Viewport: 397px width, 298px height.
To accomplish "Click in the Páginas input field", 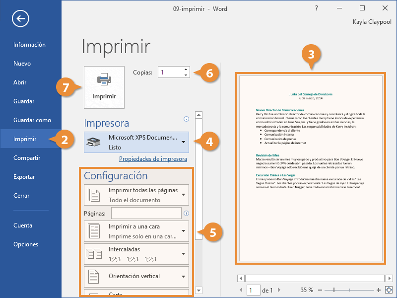I will click(x=146, y=213).
